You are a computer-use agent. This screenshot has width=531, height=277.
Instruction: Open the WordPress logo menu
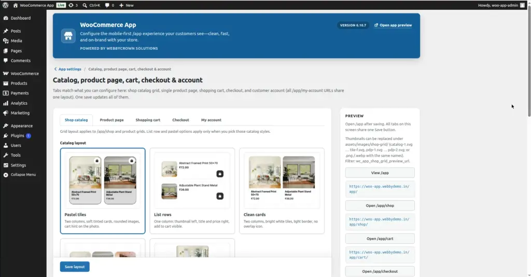[x=5, y=5]
